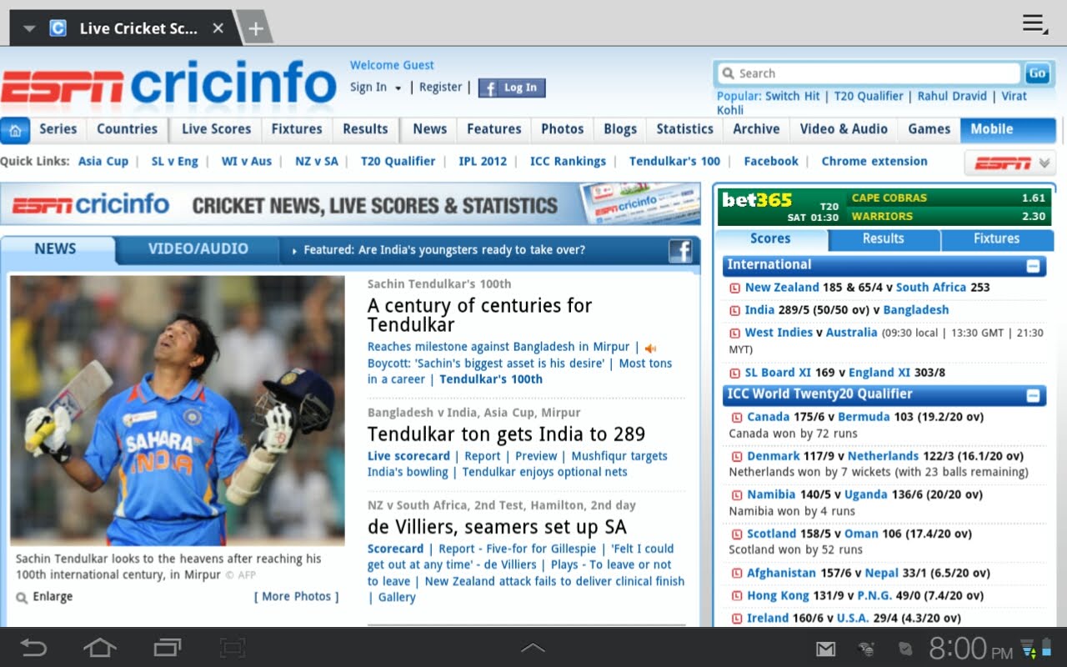The height and width of the screenshot is (667, 1067).
Task: Open the Series menu
Action: 58,129
